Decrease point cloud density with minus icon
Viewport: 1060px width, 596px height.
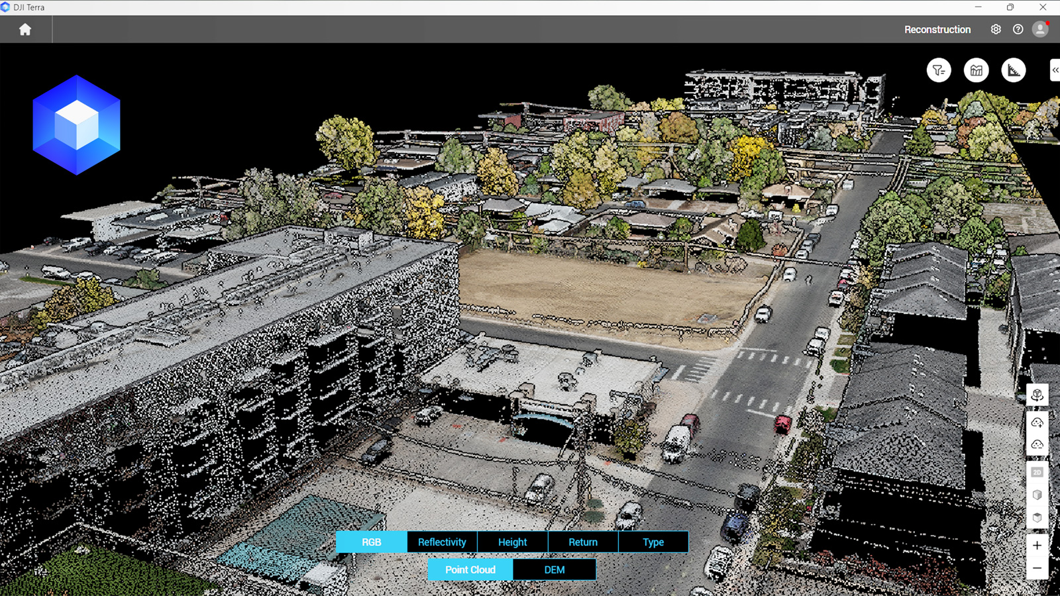1037,444
